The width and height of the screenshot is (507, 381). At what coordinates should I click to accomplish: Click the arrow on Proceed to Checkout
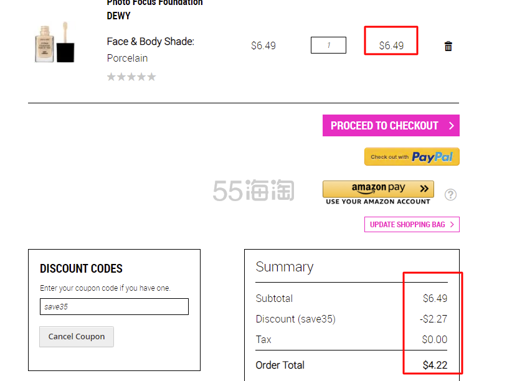452,126
